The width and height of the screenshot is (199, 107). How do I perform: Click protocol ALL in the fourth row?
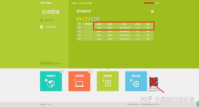[x=138, y=39]
